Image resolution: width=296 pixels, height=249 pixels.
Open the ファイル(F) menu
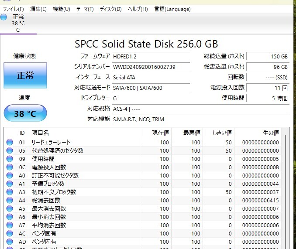click(14, 9)
